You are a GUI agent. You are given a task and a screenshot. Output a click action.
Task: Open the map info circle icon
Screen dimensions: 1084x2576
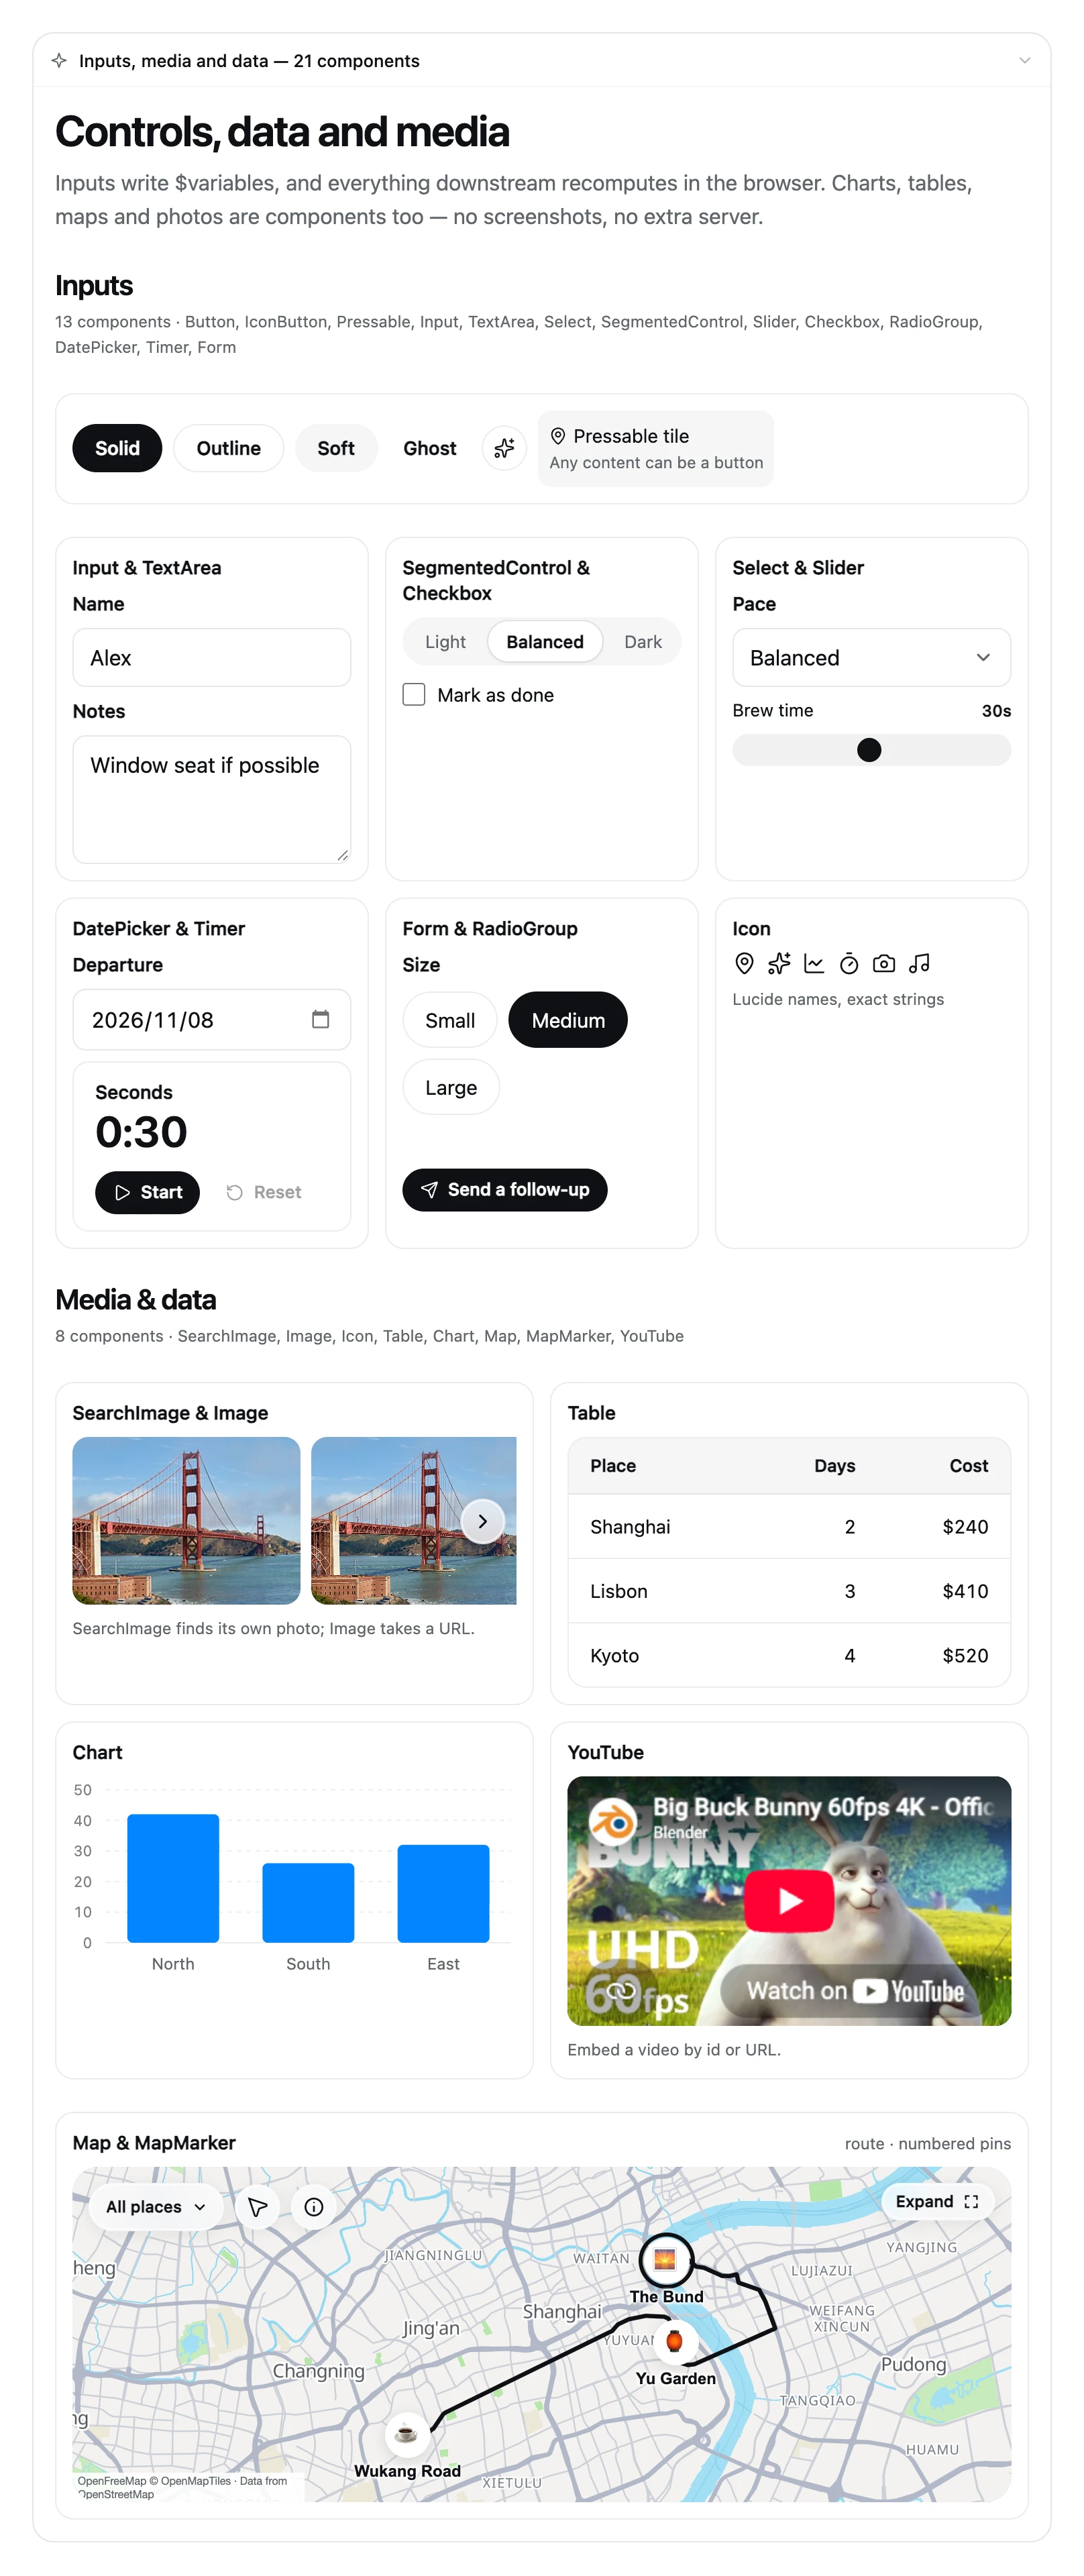pyautogui.click(x=314, y=2207)
